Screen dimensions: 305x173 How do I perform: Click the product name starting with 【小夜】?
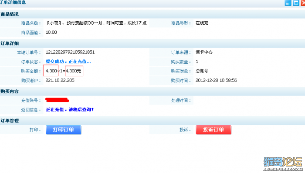tap(96, 23)
